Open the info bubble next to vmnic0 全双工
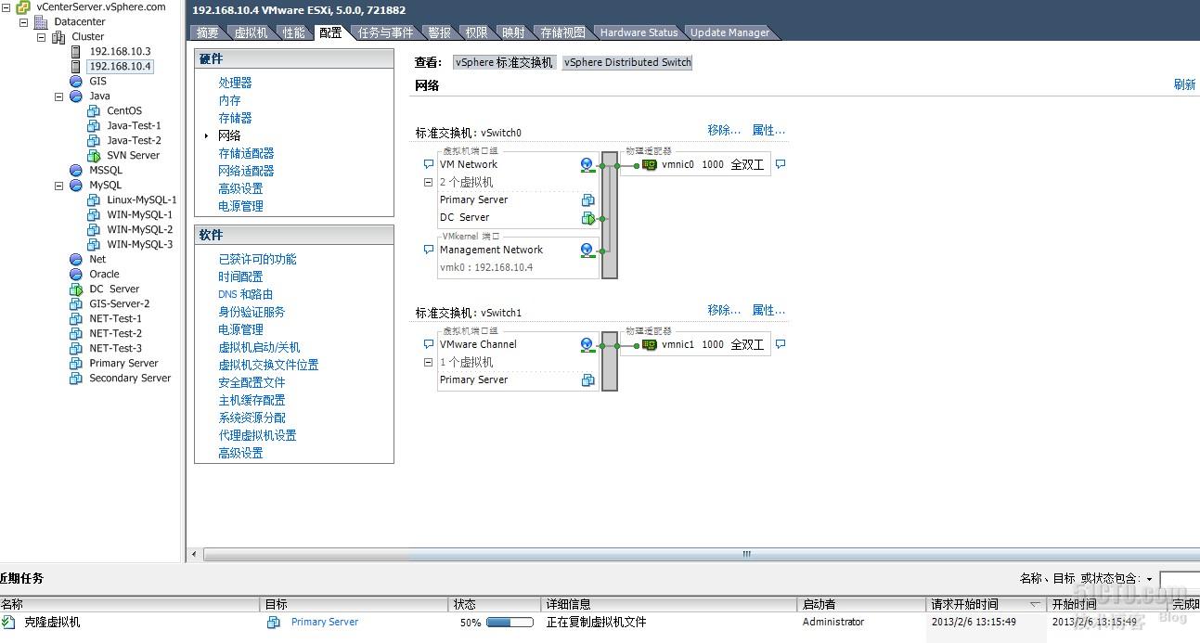The image size is (1200, 643). [x=781, y=164]
